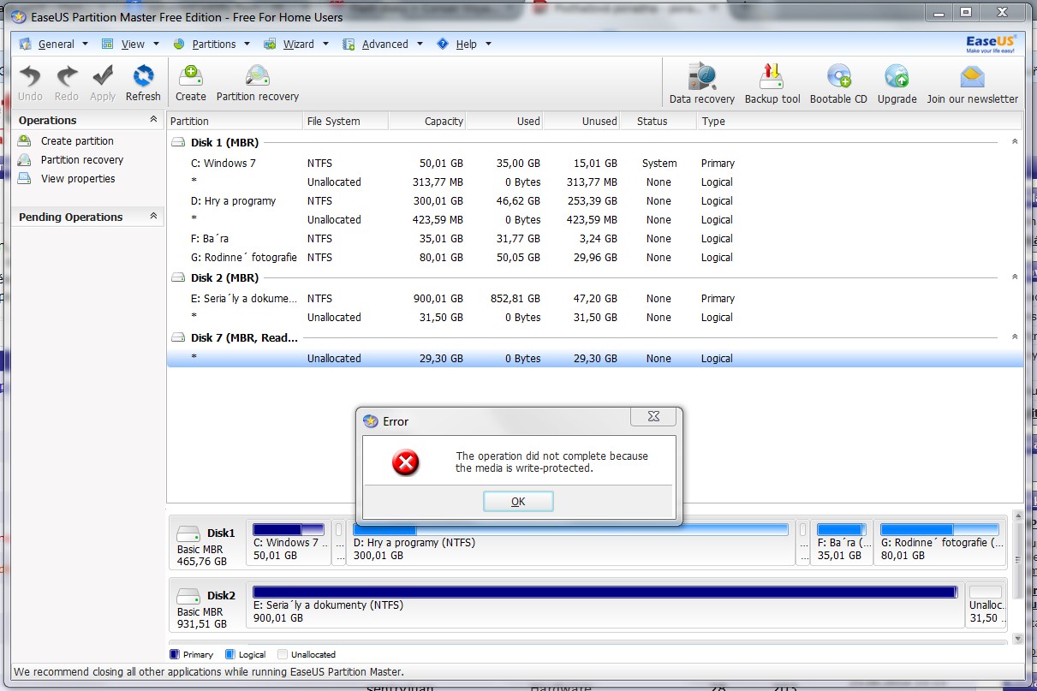Select the G: Rodinne´ fotografie row
1037x691 pixels.
pos(595,258)
